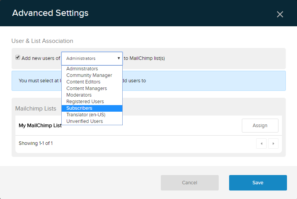This screenshot has height=199, width=297.
Task: Click the My MailChimp List row
Action: tap(40, 126)
